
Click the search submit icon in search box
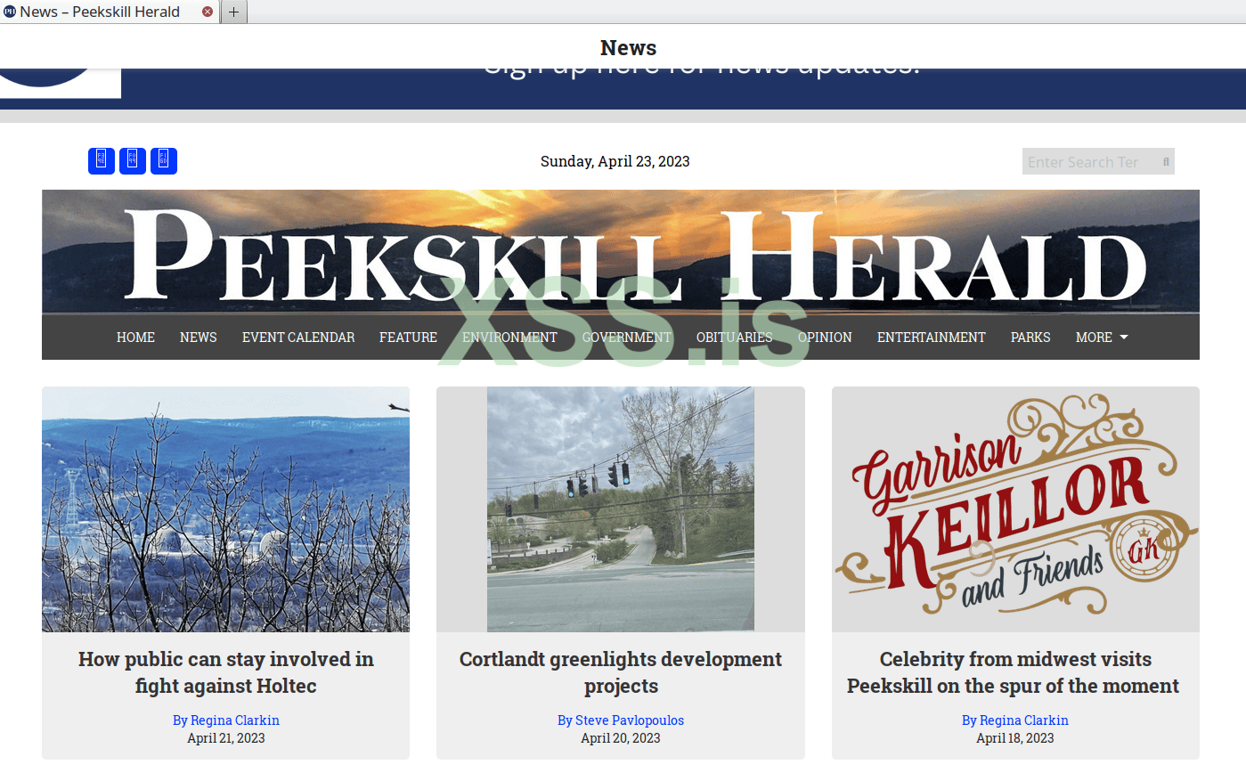click(1166, 162)
